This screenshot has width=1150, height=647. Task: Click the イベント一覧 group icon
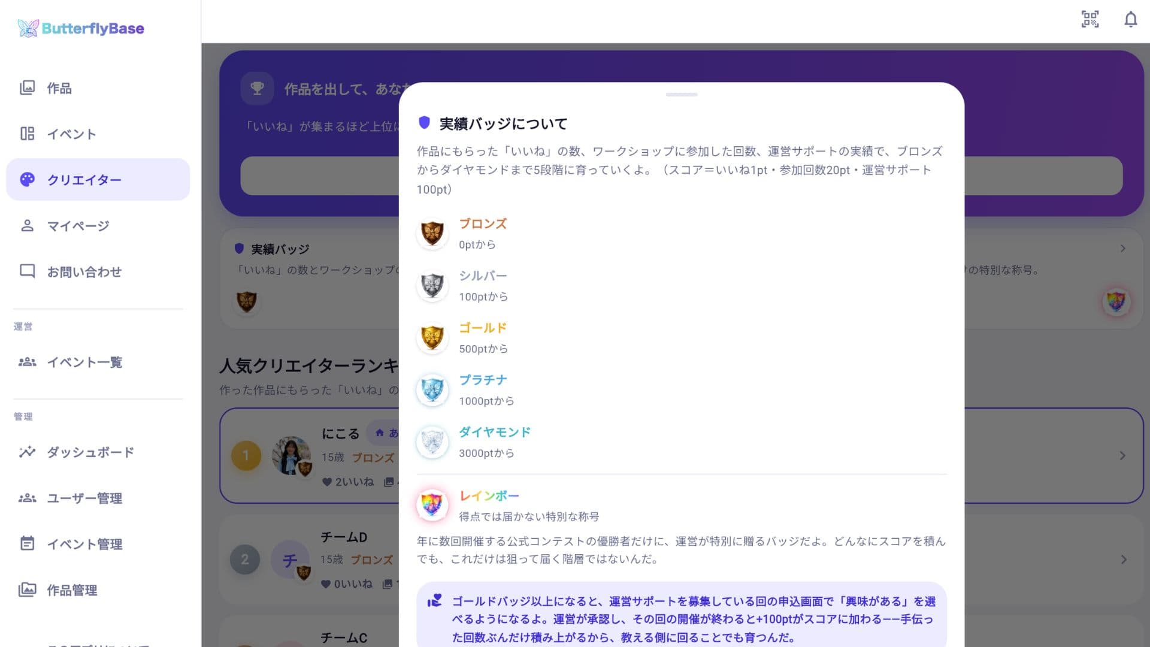click(x=27, y=362)
